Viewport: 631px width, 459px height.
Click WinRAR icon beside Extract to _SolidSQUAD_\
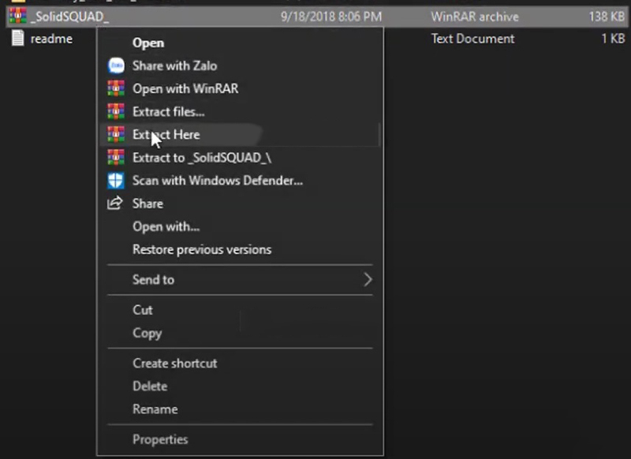coord(116,157)
